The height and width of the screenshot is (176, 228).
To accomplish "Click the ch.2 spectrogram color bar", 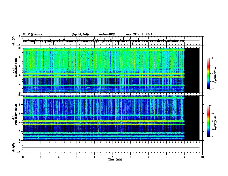I will [208, 121].
